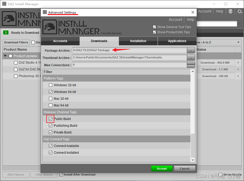Toggle Install After Download option
Image resolution: width=244 pixels, height=181 pixels.
(61, 175)
